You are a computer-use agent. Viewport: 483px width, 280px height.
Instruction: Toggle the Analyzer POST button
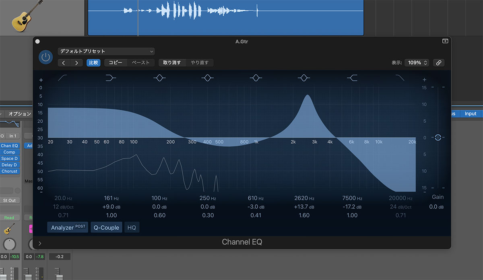(68, 227)
